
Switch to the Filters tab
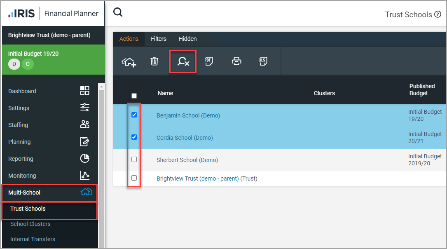(x=159, y=39)
